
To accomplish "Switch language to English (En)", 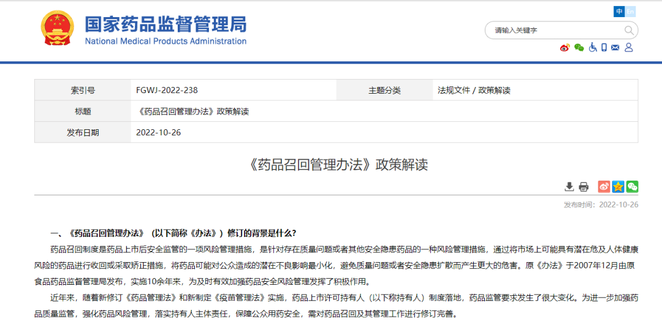I will (630, 12).
